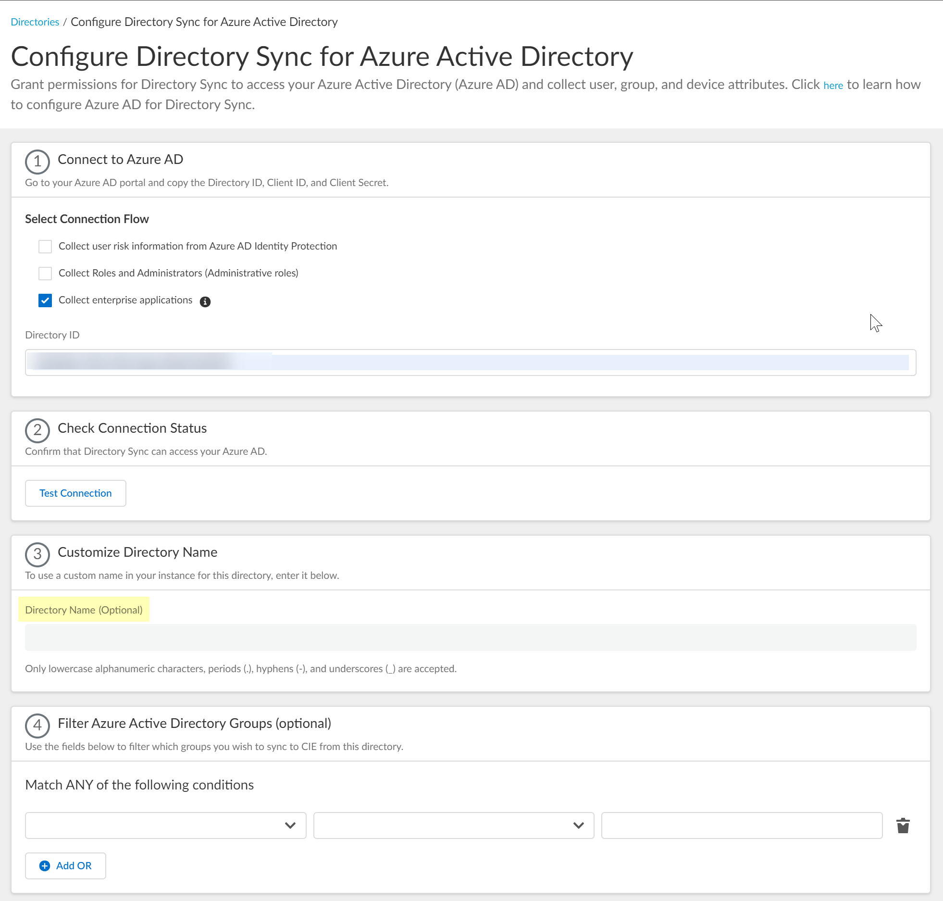The height and width of the screenshot is (901, 943).
Task: Uncheck Collect enterprise applications checkbox
Action: point(45,300)
